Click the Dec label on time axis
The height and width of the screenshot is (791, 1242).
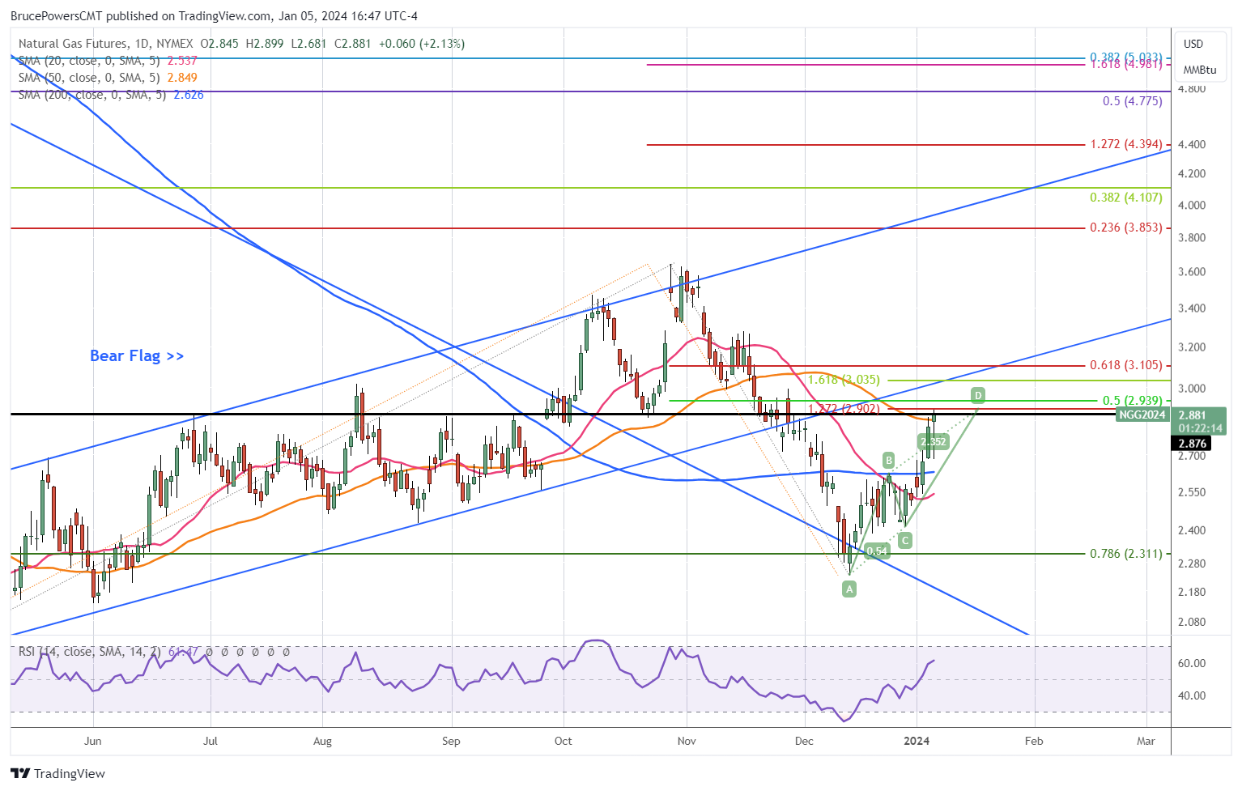(x=805, y=741)
